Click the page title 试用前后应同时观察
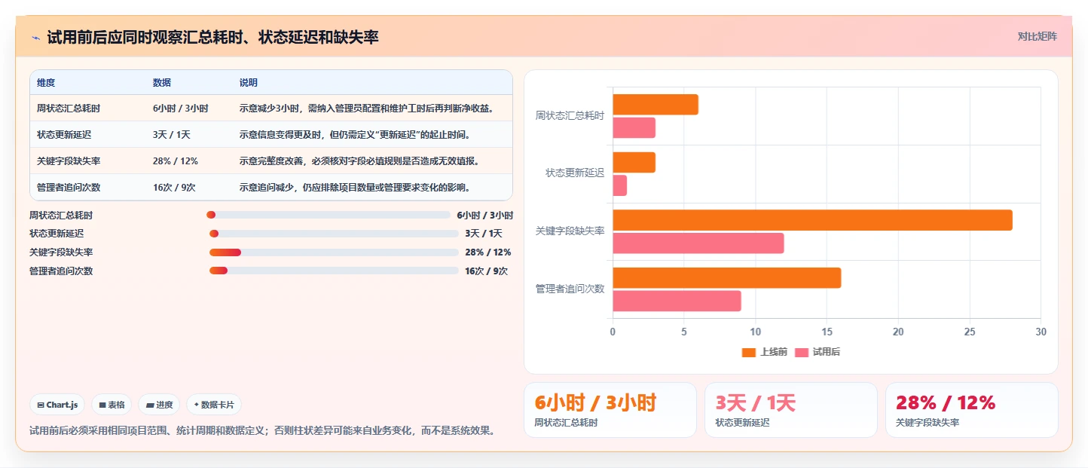Screen dimensions: 1088x468 point(212,37)
